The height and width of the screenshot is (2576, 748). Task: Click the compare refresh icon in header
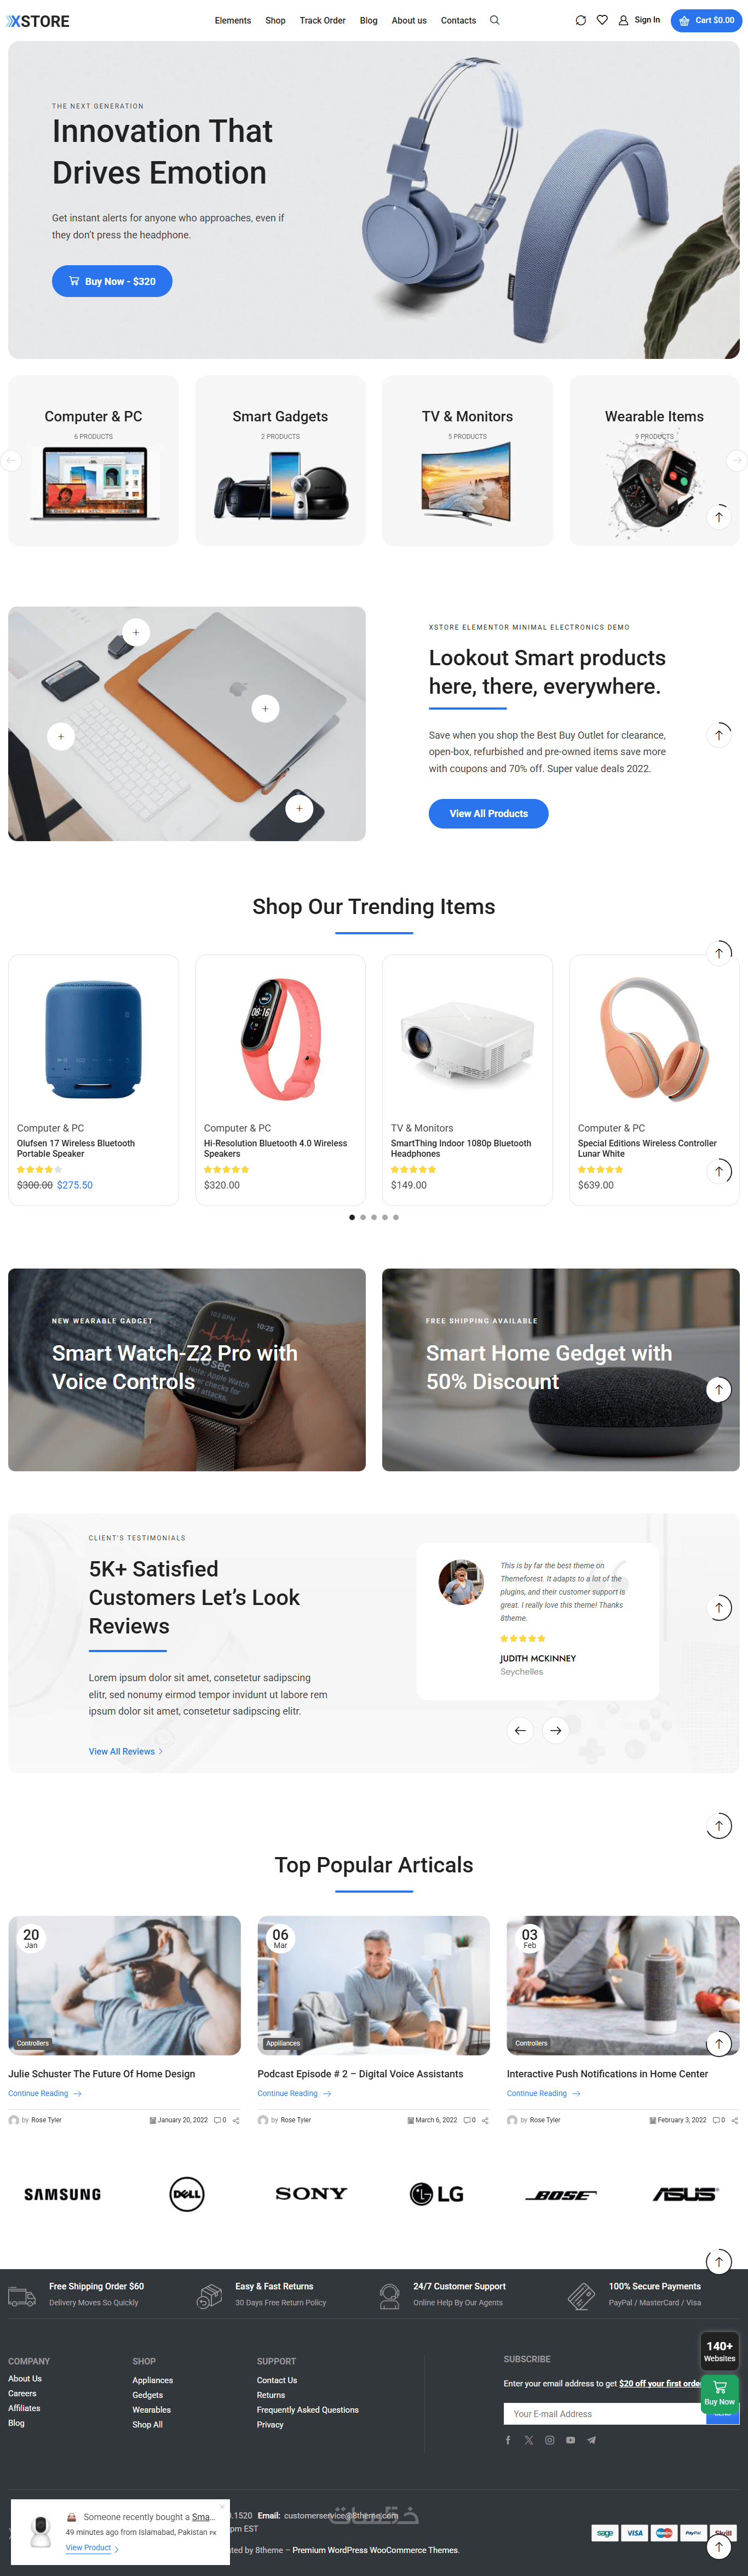coord(580,20)
